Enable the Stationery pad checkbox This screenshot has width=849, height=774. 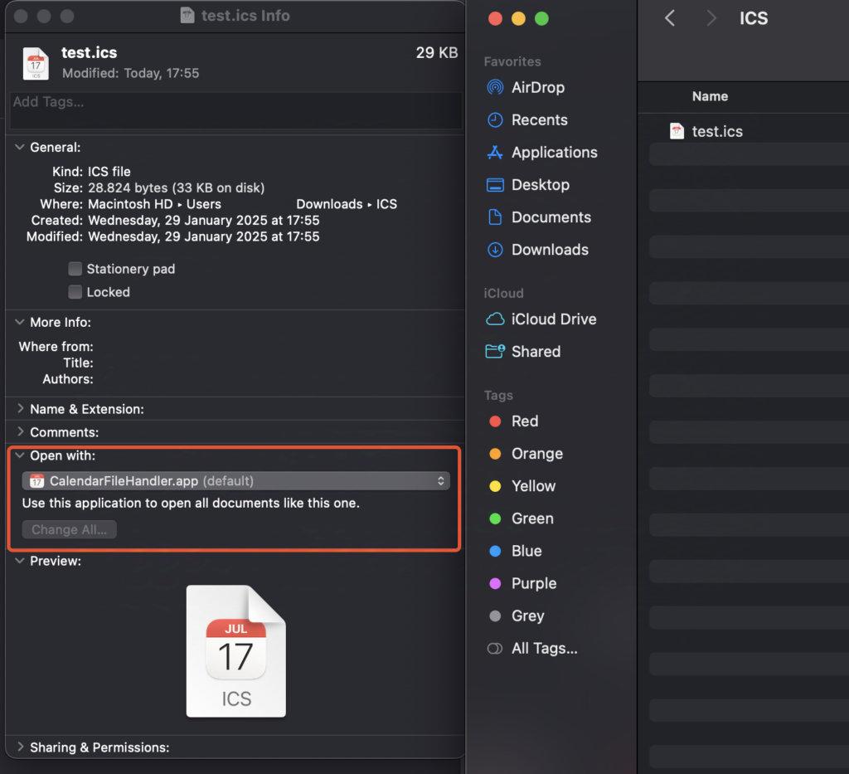pyautogui.click(x=75, y=269)
